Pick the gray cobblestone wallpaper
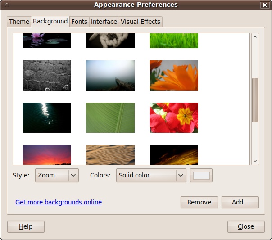 tap(47, 75)
